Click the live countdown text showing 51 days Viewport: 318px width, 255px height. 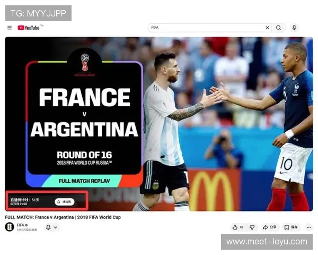pyautogui.click(x=25, y=200)
